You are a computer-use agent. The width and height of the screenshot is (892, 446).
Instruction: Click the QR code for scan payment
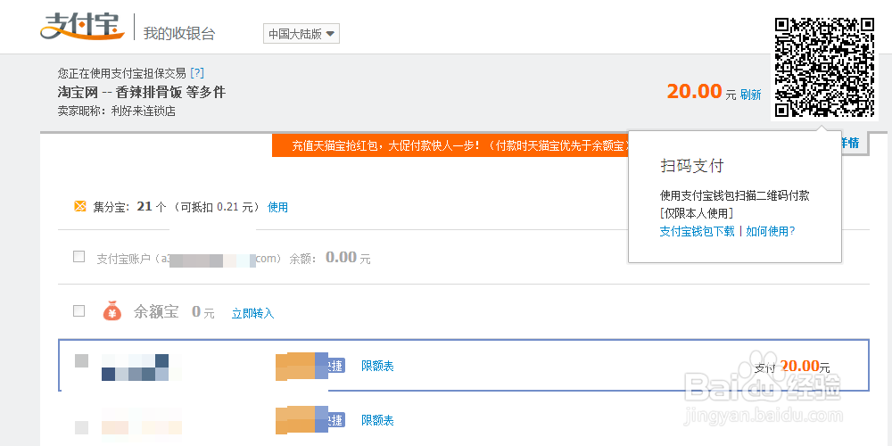tap(825, 67)
